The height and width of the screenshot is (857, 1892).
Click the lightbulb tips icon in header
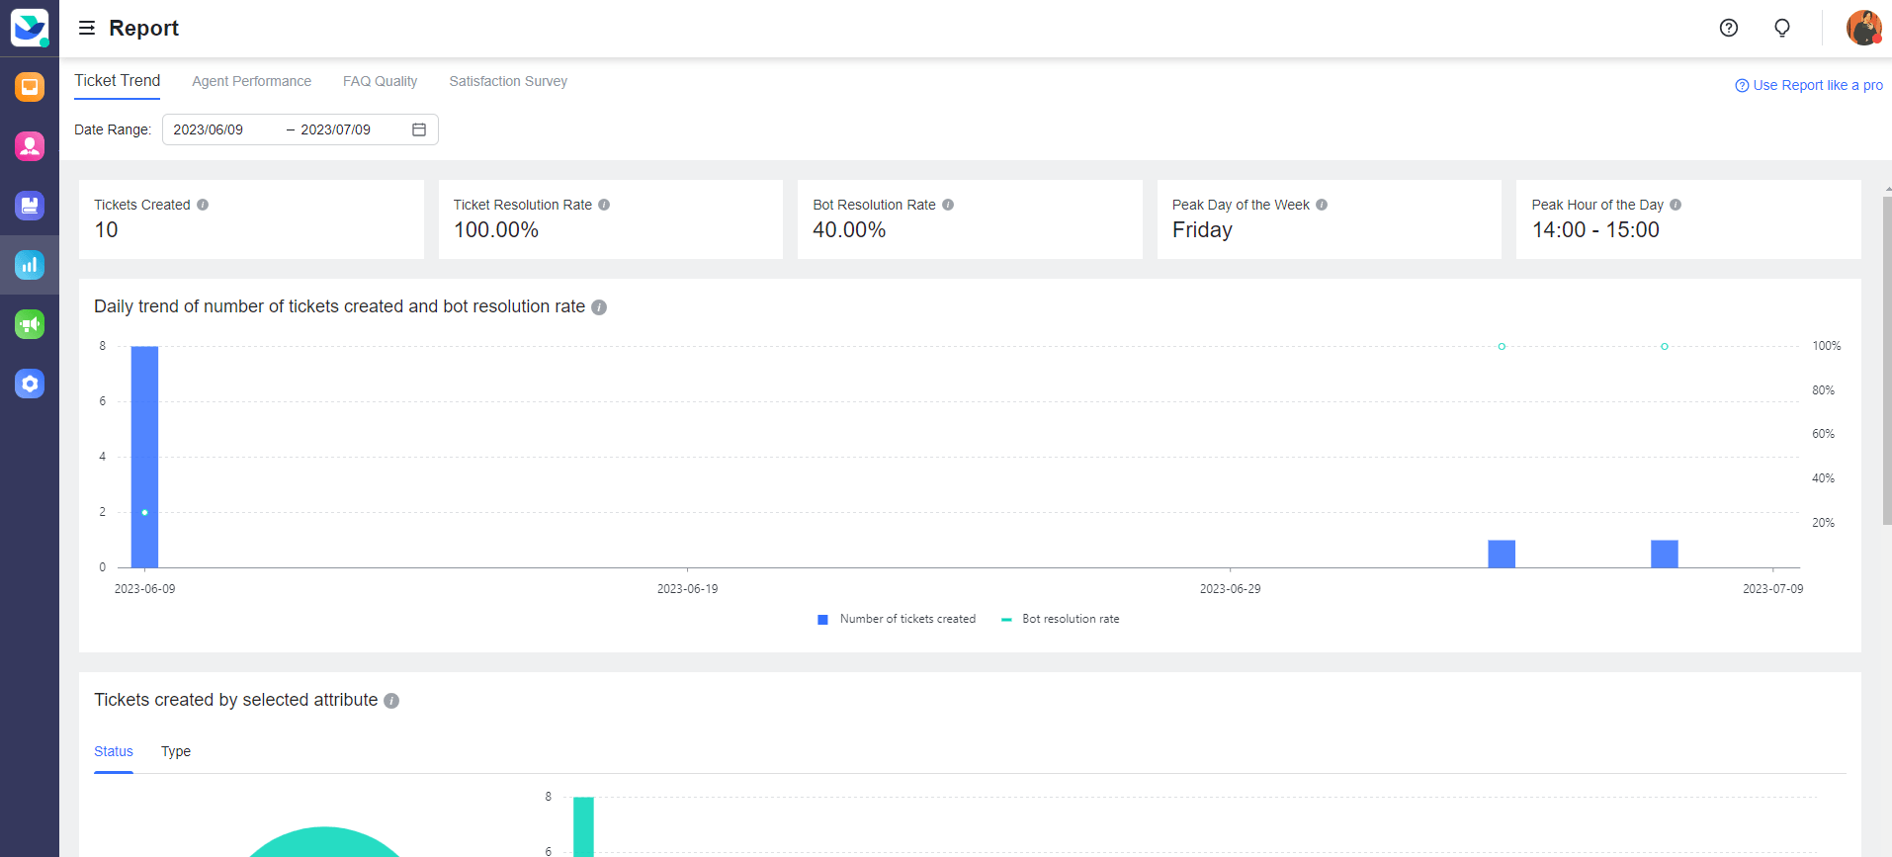tap(1782, 28)
